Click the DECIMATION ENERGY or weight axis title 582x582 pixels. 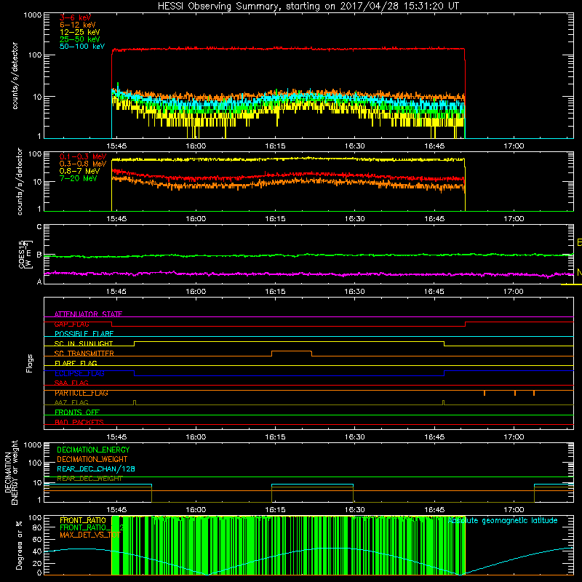[11, 473]
